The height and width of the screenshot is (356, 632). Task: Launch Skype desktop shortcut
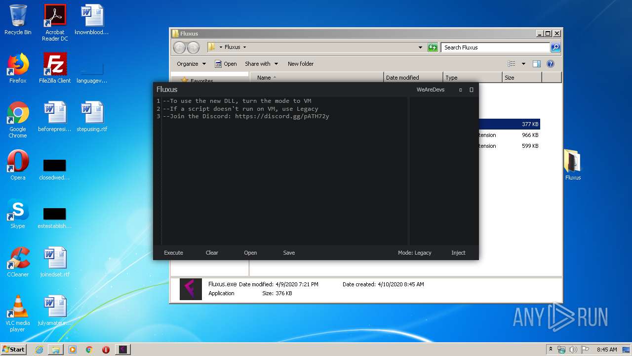(x=18, y=214)
